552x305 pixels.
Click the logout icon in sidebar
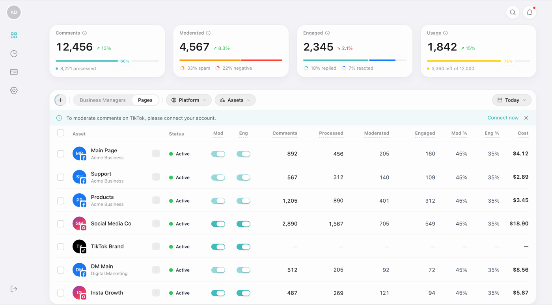pyautogui.click(x=14, y=289)
